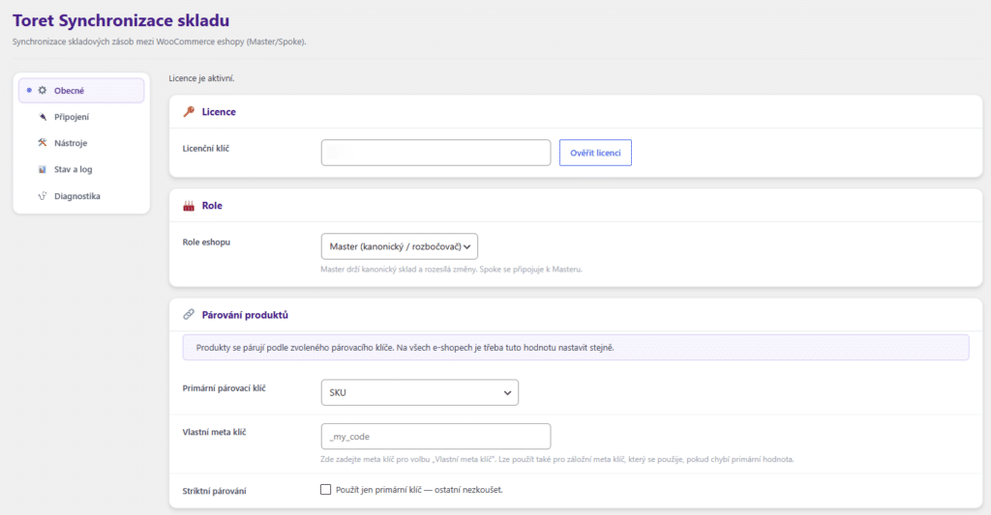991x515 pixels.
Task: Click the Primární párovací klíč label
Action: tap(225, 388)
